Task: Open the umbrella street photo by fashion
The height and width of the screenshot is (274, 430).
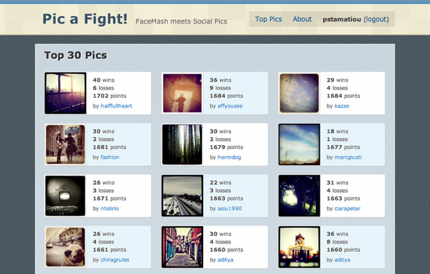Action: pos(65,144)
